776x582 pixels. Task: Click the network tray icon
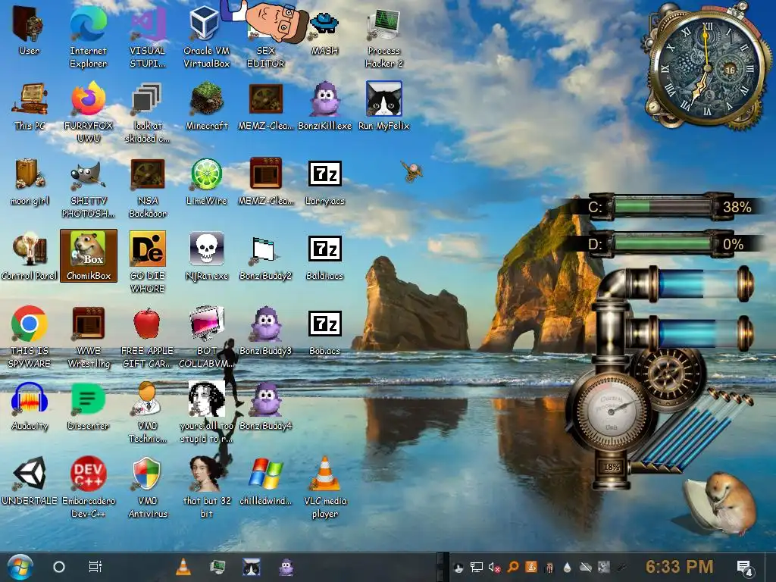[x=477, y=568]
